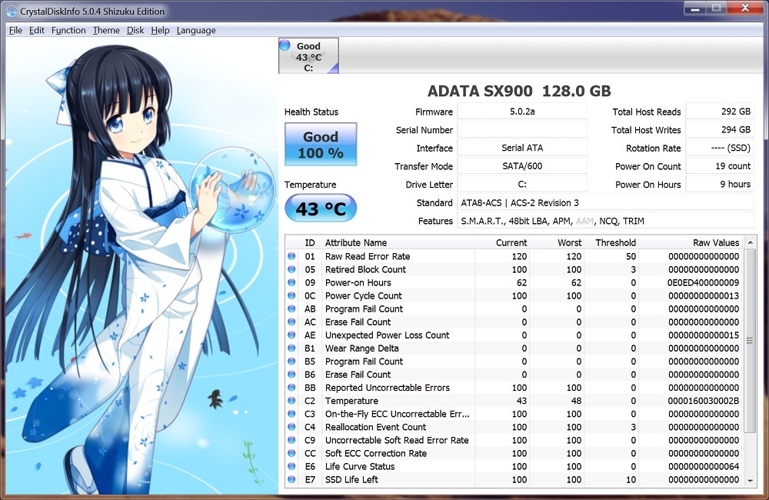Open the File menu
This screenshot has height=500, width=769.
(15, 31)
